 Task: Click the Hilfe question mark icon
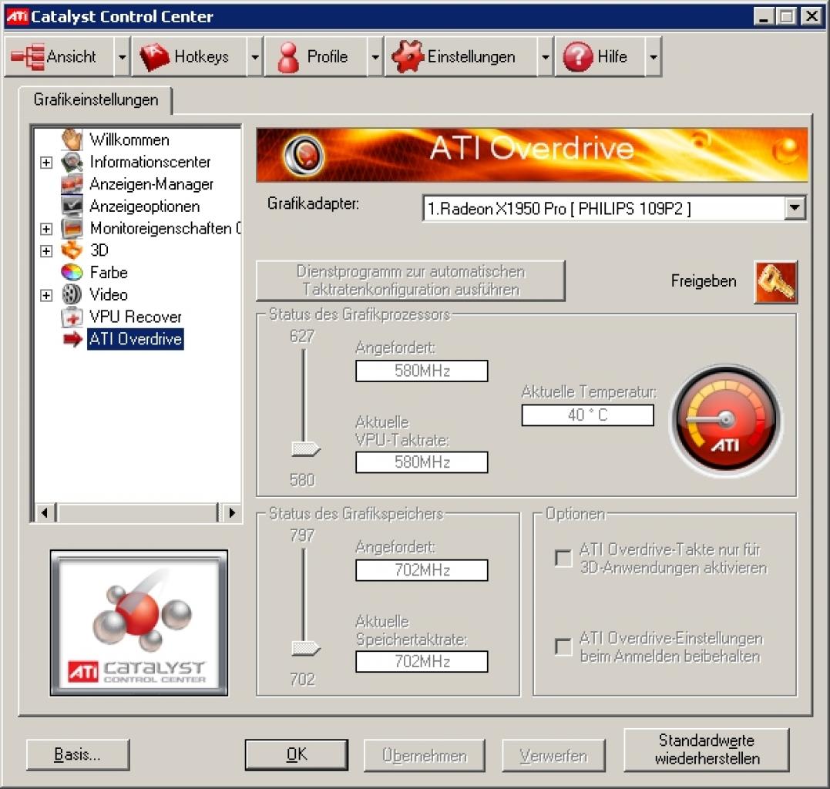tap(577, 56)
